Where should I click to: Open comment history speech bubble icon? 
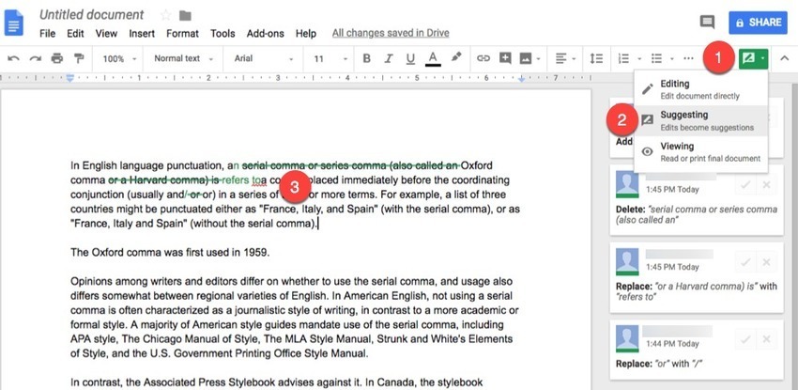click(707, 22)
